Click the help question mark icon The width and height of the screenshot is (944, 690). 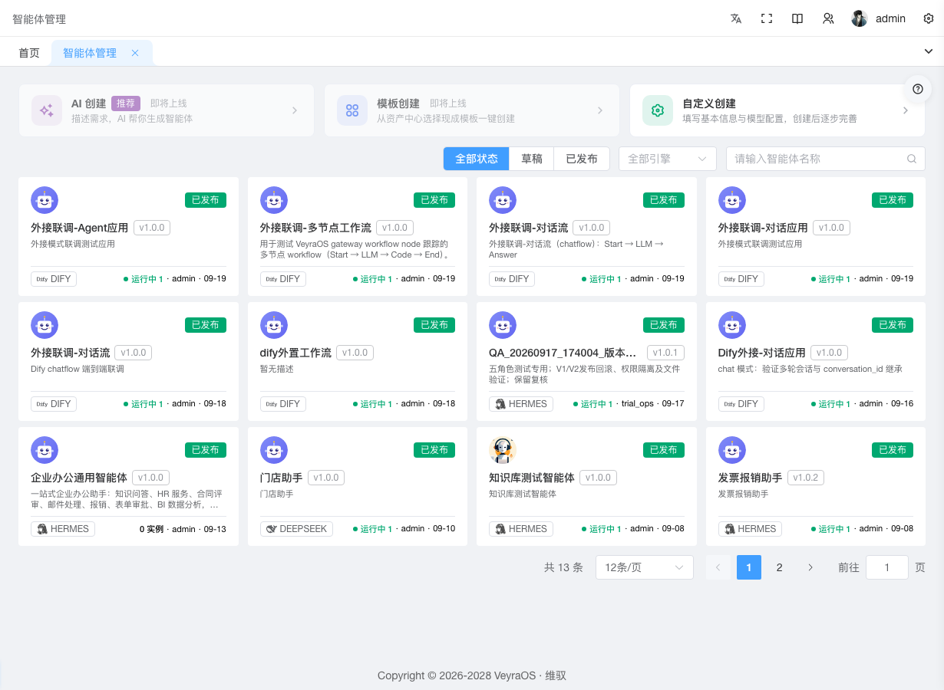coord(917,89)
